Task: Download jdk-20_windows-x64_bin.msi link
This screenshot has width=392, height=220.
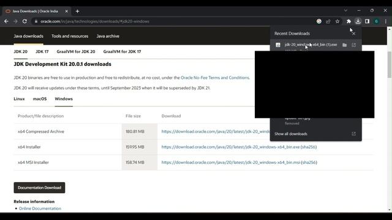Action: 231,163
